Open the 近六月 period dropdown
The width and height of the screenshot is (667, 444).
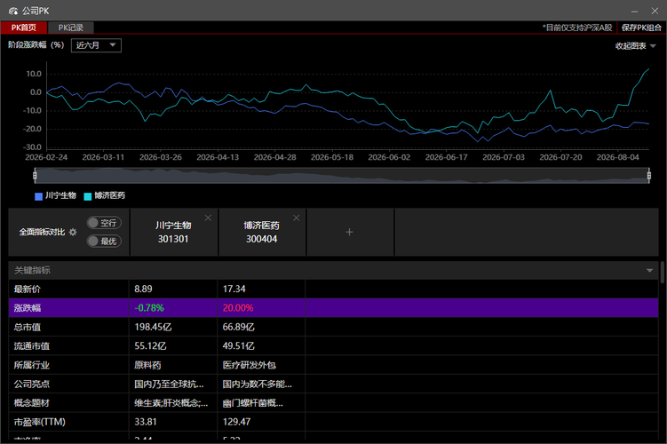coord(96,45)
